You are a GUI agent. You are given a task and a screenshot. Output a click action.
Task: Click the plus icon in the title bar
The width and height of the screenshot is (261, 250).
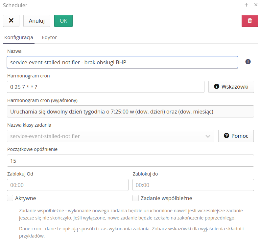(246, 5)
